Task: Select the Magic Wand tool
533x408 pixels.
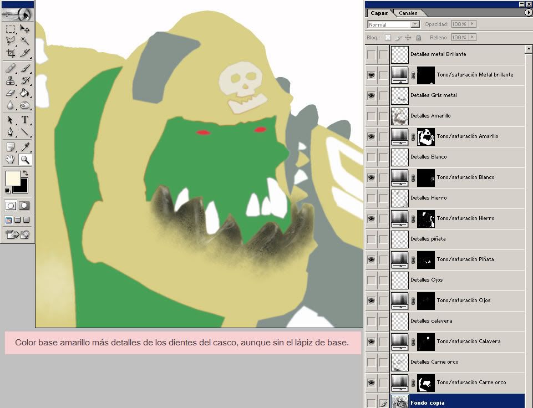Action: 24,41
